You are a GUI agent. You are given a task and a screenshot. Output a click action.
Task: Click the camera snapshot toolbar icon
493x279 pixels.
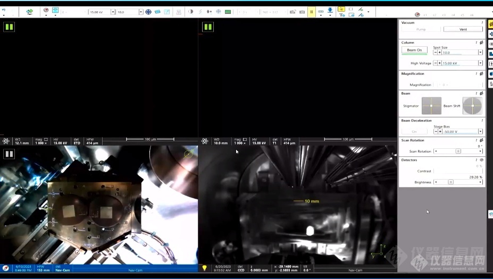coord(302,12)
